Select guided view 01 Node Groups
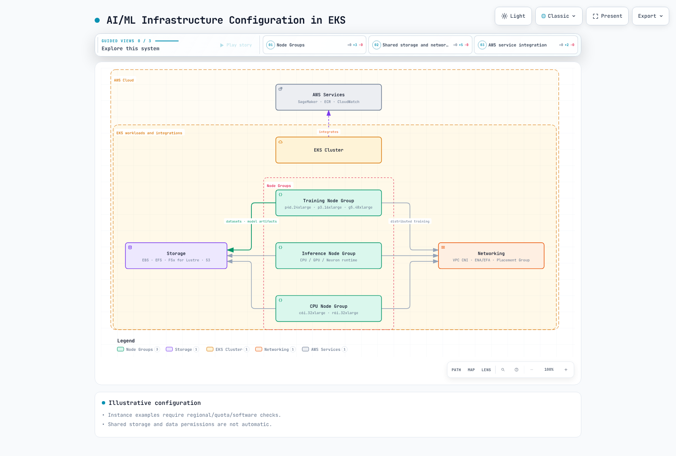 (314, 45)
